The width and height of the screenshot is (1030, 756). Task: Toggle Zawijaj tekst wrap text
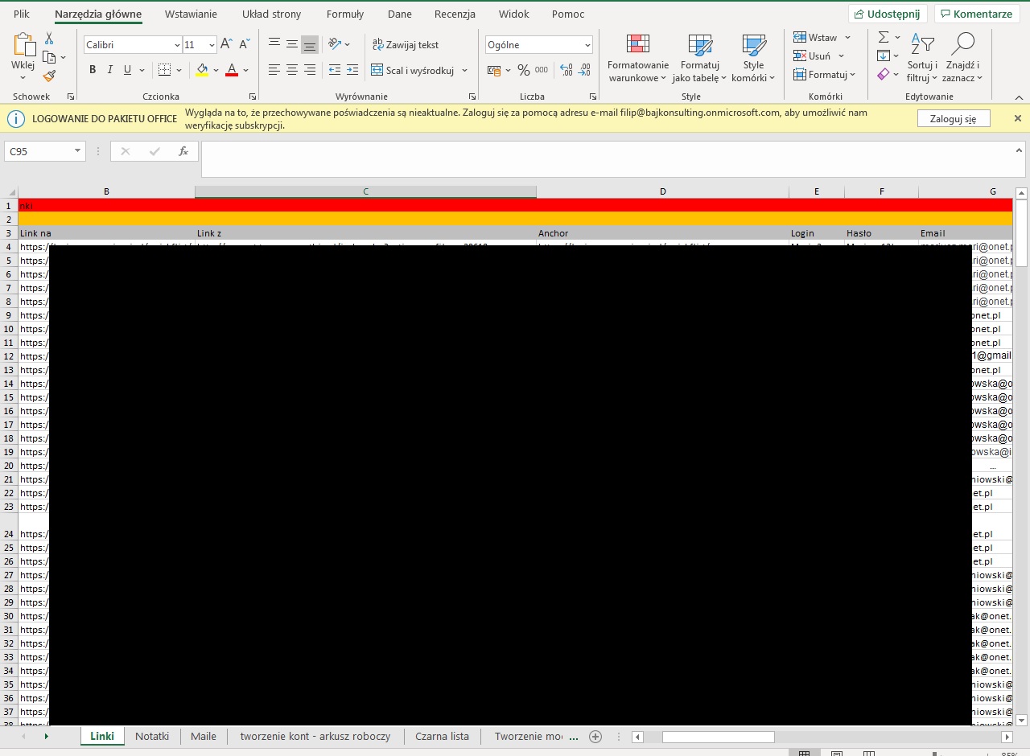[406, 44]
